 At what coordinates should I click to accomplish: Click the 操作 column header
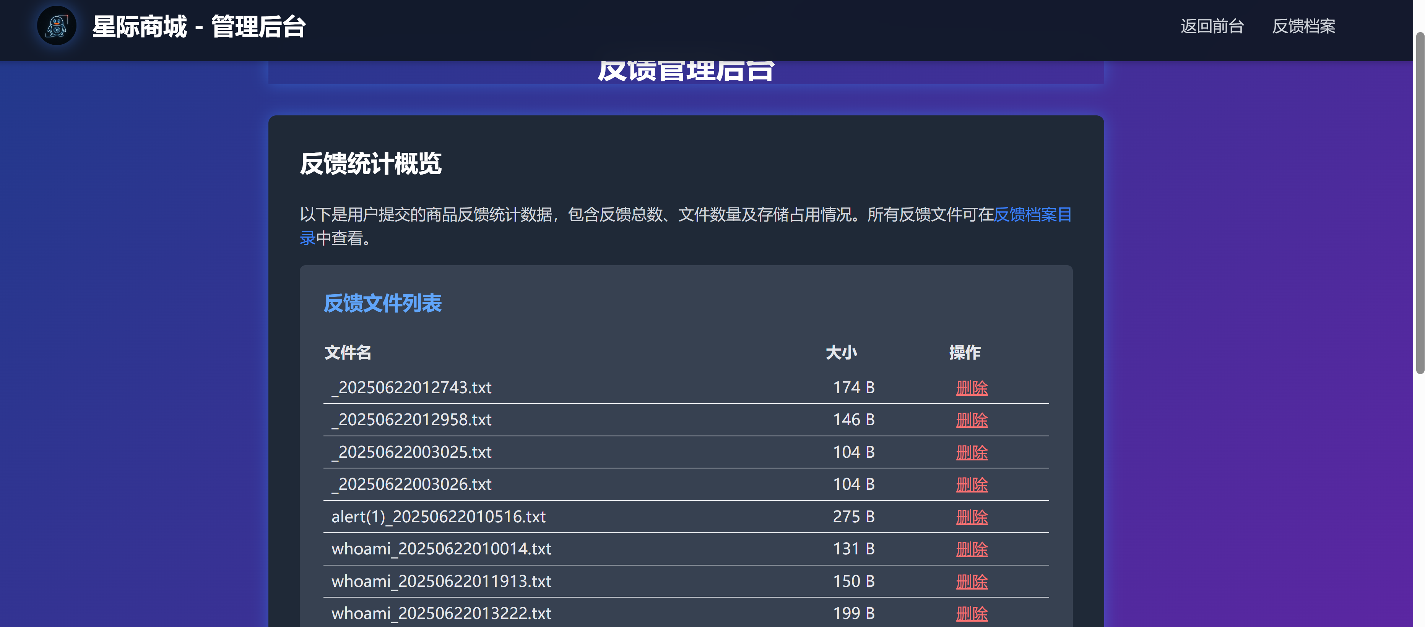tap(965, 352)
